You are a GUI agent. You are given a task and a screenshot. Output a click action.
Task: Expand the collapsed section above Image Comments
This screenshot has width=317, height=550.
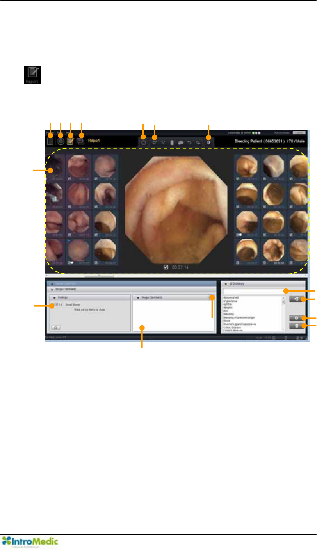52,284
